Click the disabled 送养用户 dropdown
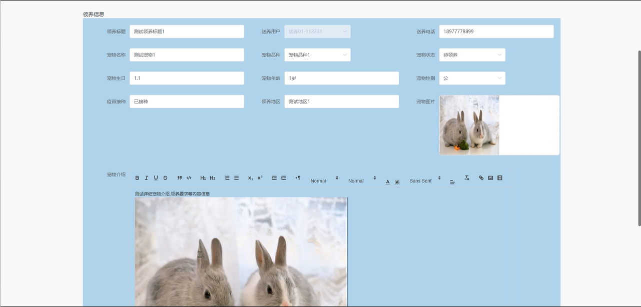This screenshot has height=307, width=641. [x=317, y=31]
